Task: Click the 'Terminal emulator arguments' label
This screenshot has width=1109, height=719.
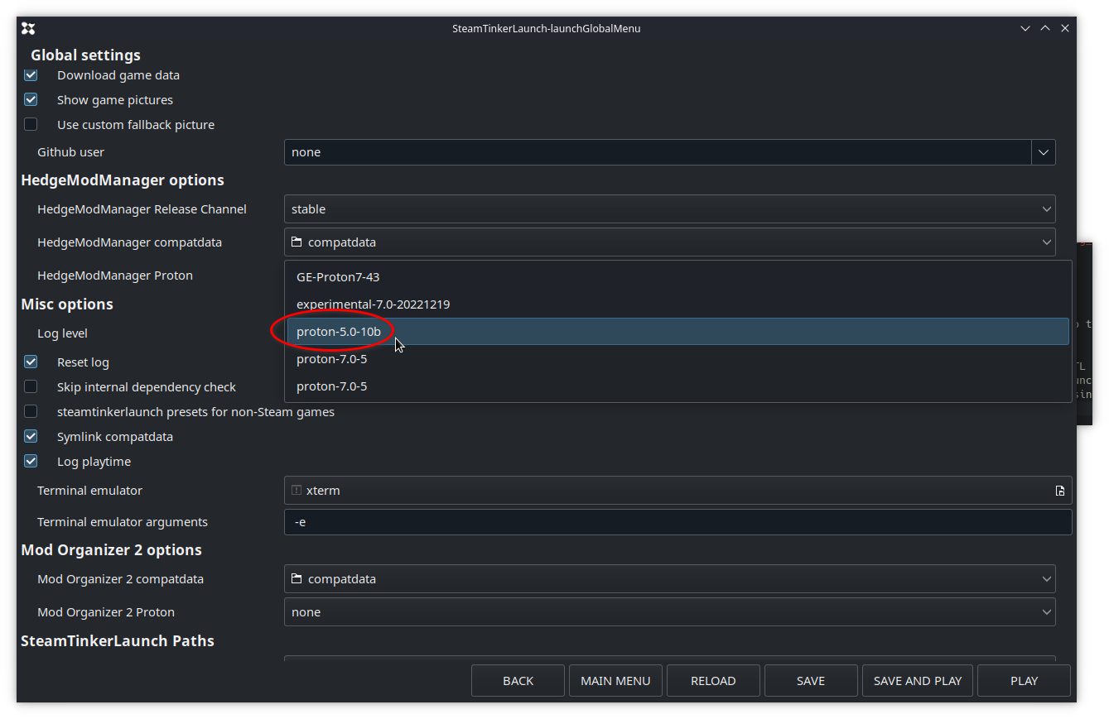Action: click(123, 522)
